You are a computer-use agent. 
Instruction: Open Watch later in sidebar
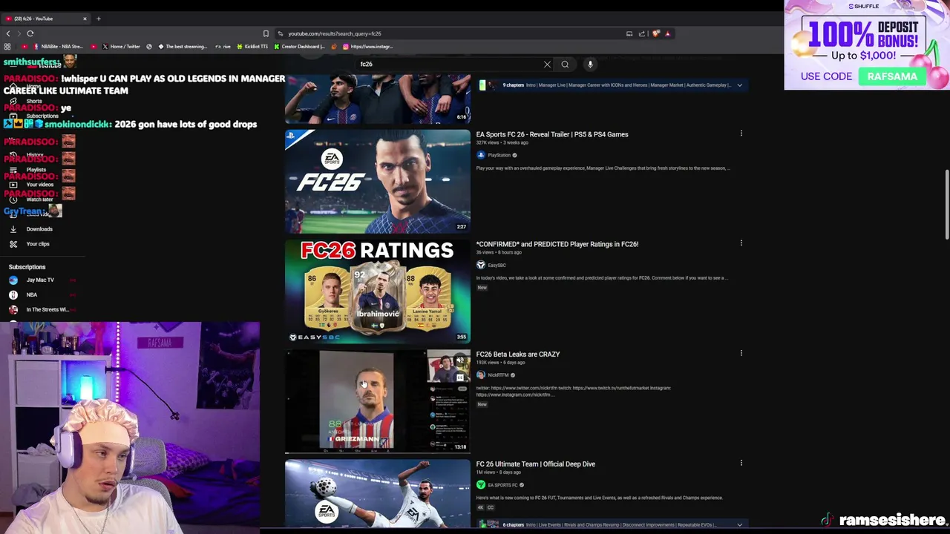pyautogui.click(x=39, y=200)
